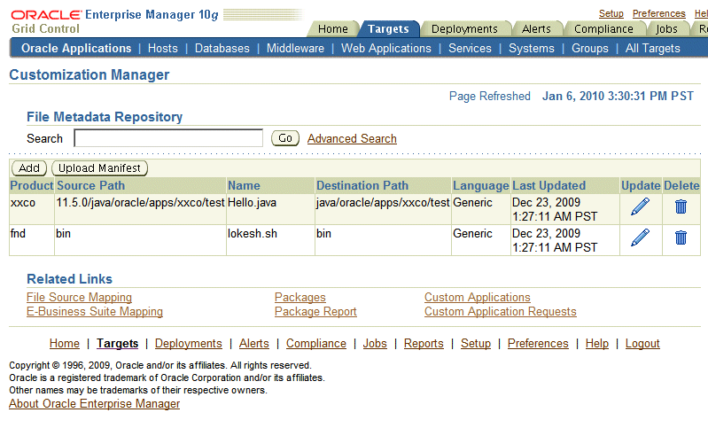Click the footer Compliance link

(x=316, y=344)
